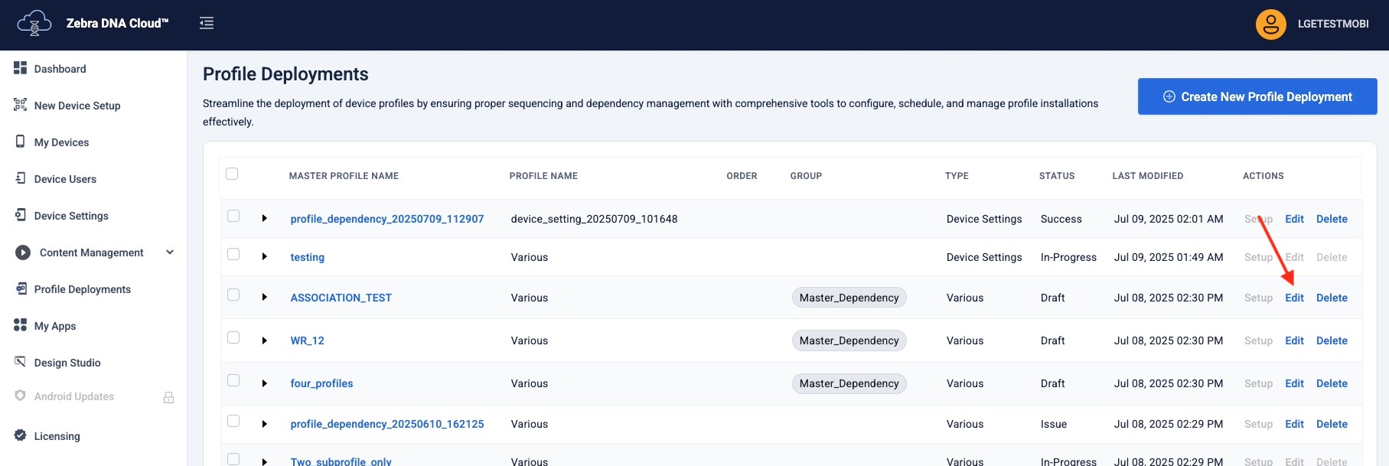The height and width of the screenshot is (466, 1389).
Task: Click Create New Profile Deployment button
Action: pyautogui.click(x=1257, y=96)
